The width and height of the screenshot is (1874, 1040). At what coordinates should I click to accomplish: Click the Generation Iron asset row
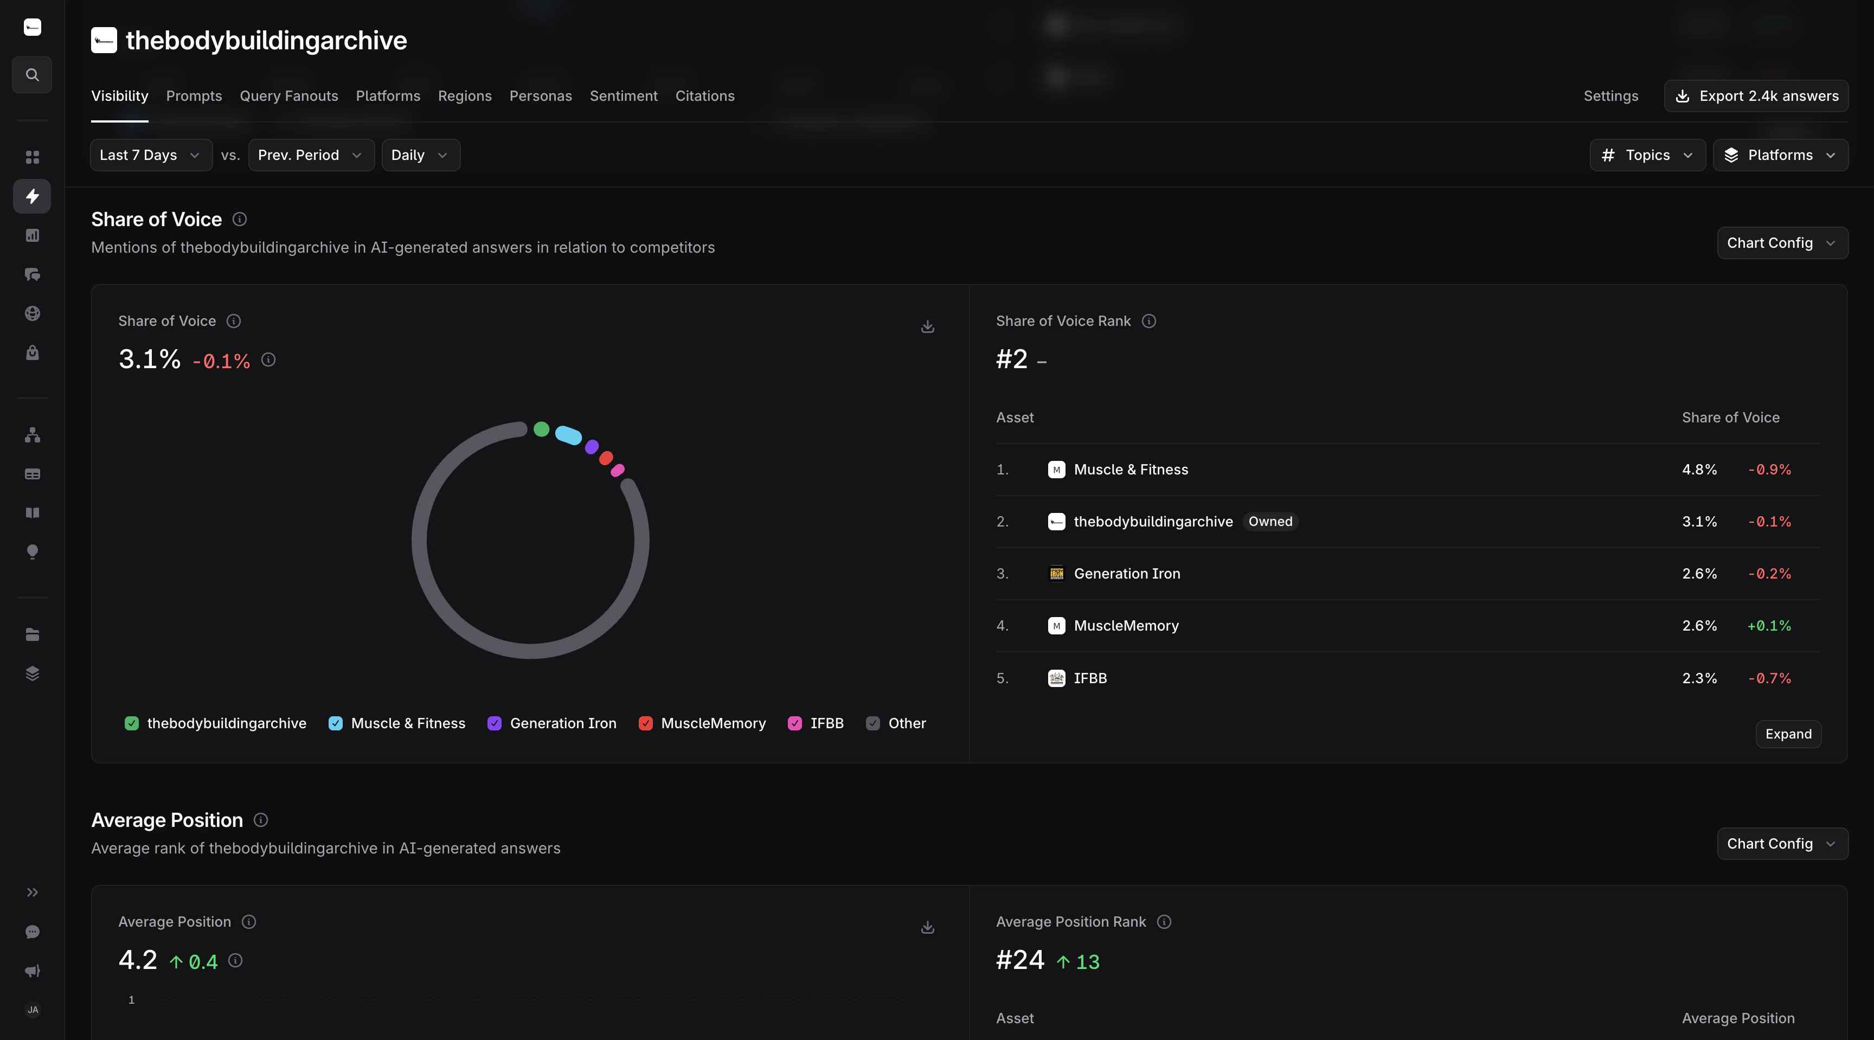(1408, 574)
